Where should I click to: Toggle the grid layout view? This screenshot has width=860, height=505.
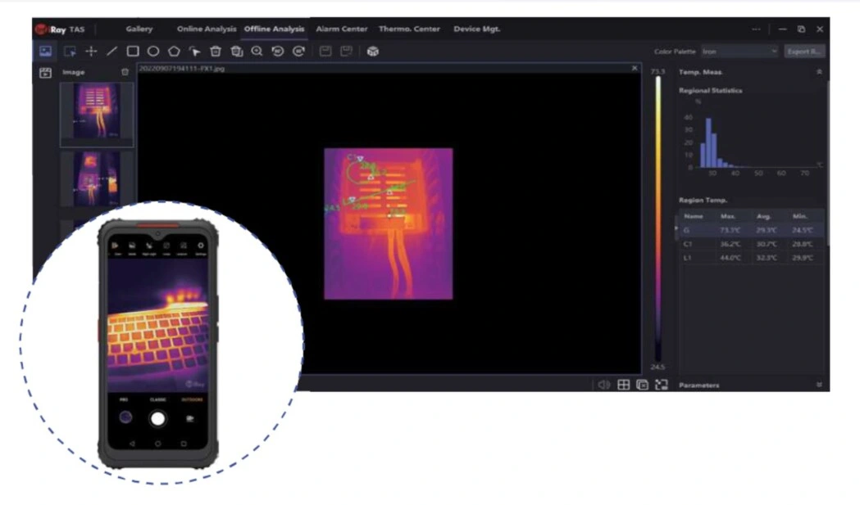point(624,385)
